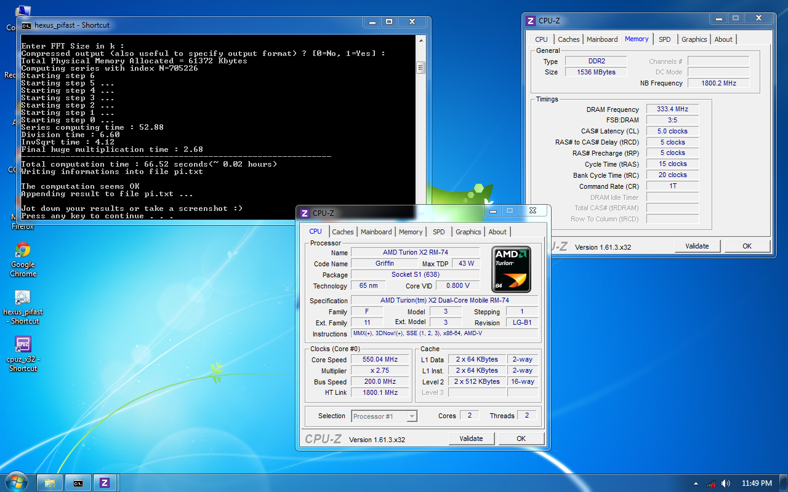Click the NB Frequency 1800.2 MHz value
The width and height of the screenshot is (788, 492).
[718, 83]
